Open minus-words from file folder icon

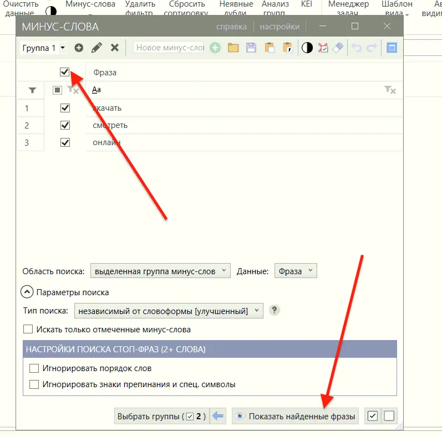[x=233, y=48]
